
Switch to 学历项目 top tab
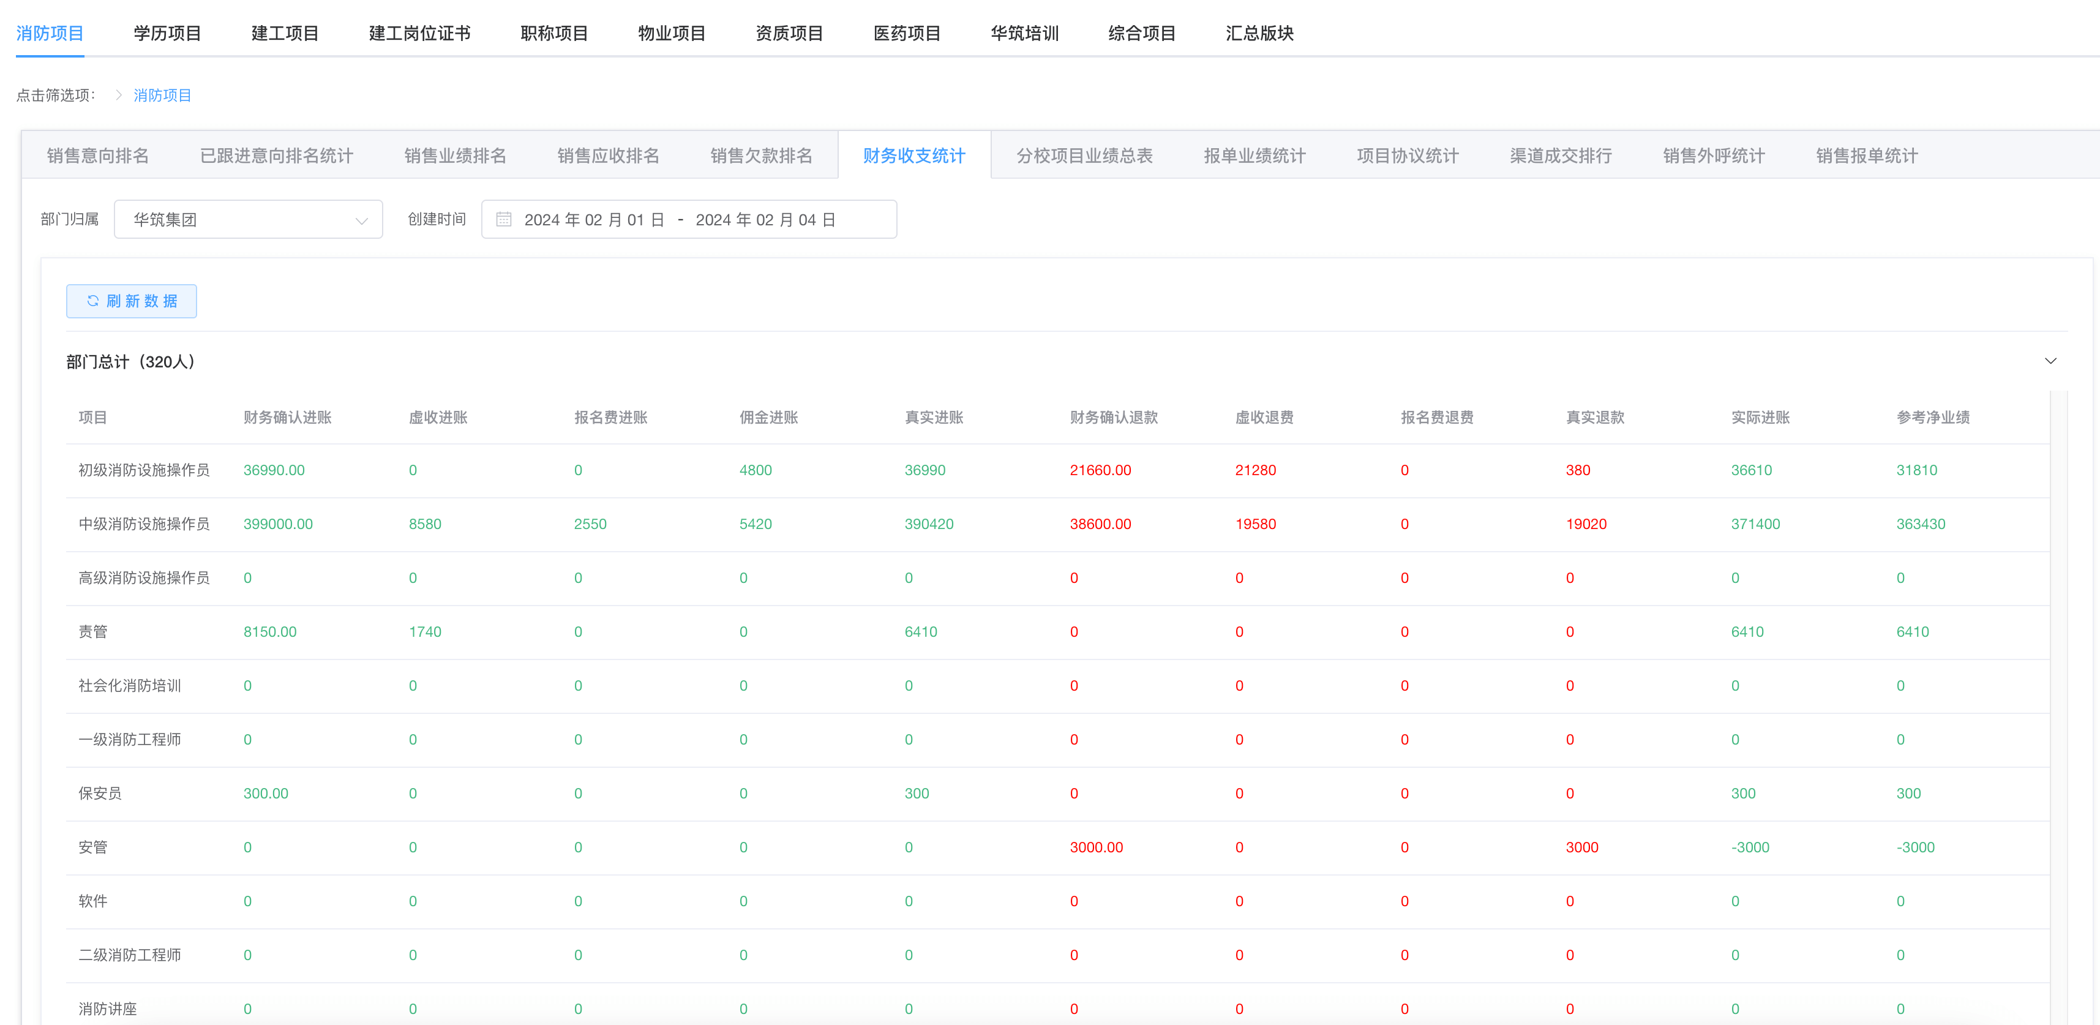pyautogui.click(x=167, y=34)
